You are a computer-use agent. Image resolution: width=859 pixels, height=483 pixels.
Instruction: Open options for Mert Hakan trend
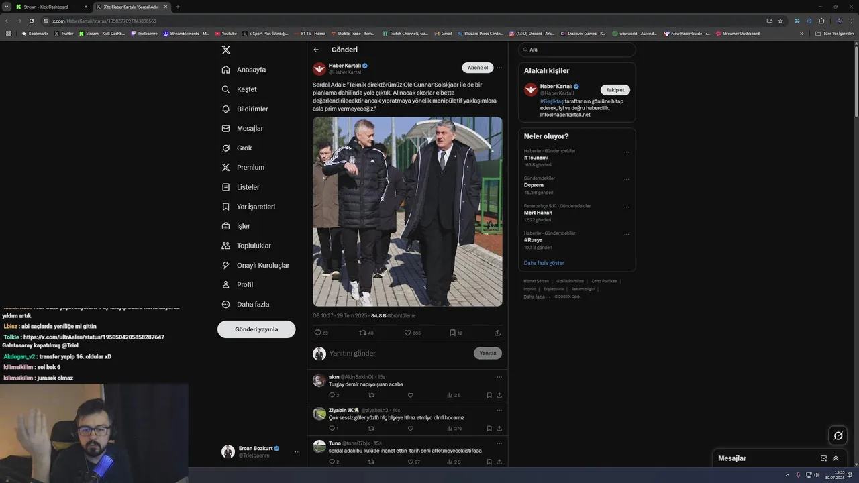(x=627, y=207)
